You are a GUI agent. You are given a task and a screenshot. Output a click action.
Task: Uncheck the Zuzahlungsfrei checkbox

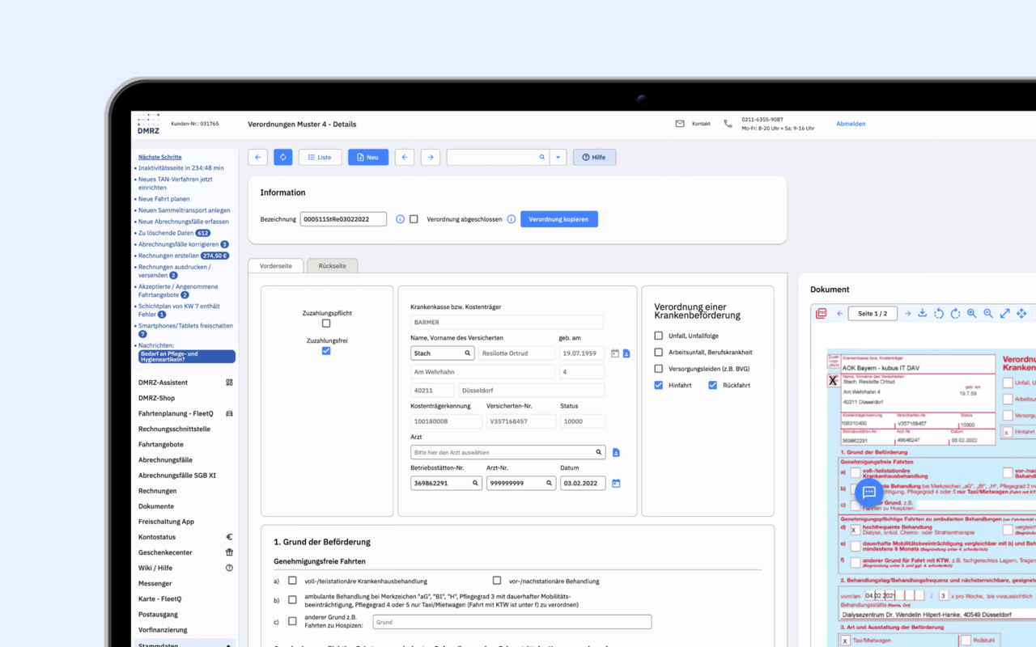pos(326,351)
